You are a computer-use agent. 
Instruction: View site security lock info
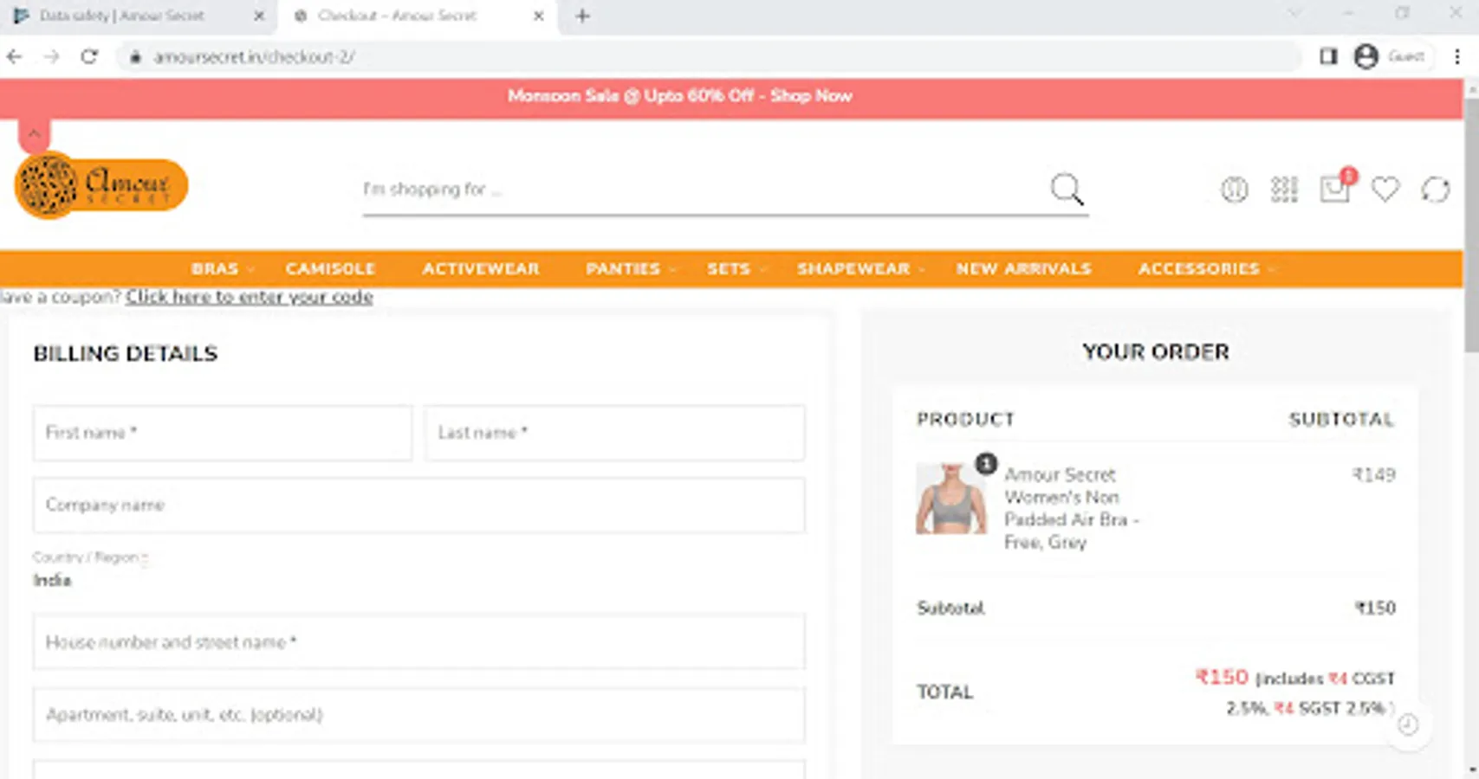pos(134,57)
